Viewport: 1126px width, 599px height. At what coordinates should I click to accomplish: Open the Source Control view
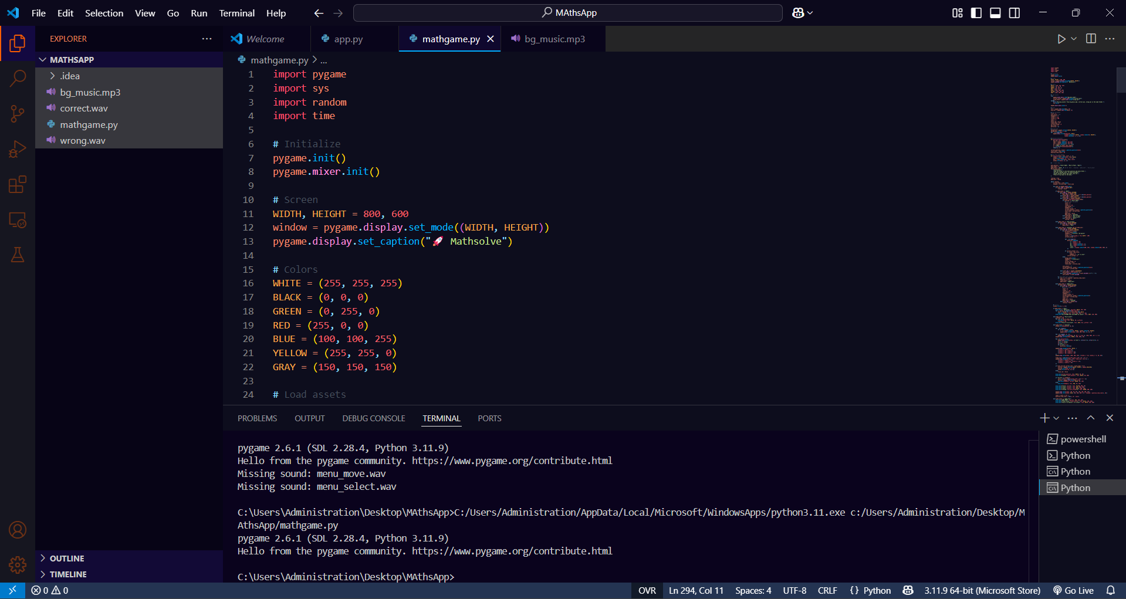point(18,114)
